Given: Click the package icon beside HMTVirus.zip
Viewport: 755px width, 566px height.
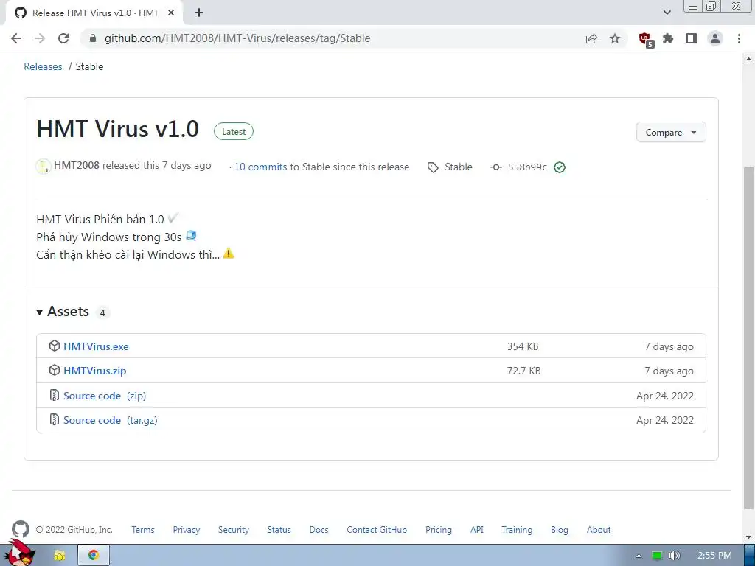Looking at the screenshot, I should tap(55, 370).
